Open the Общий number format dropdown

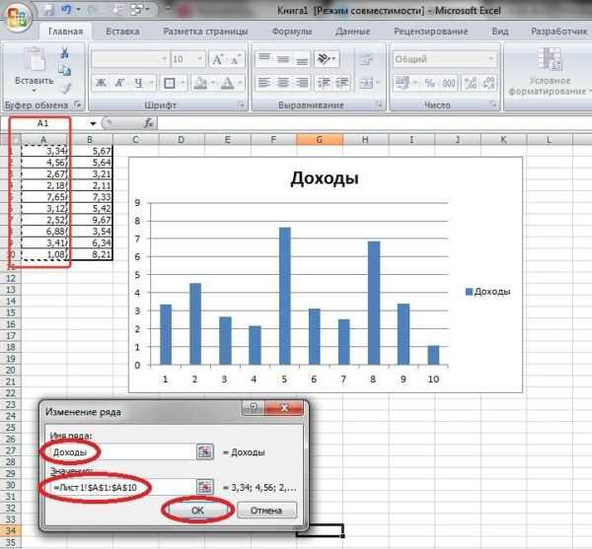pyautogui.click(x=491, y=59)
